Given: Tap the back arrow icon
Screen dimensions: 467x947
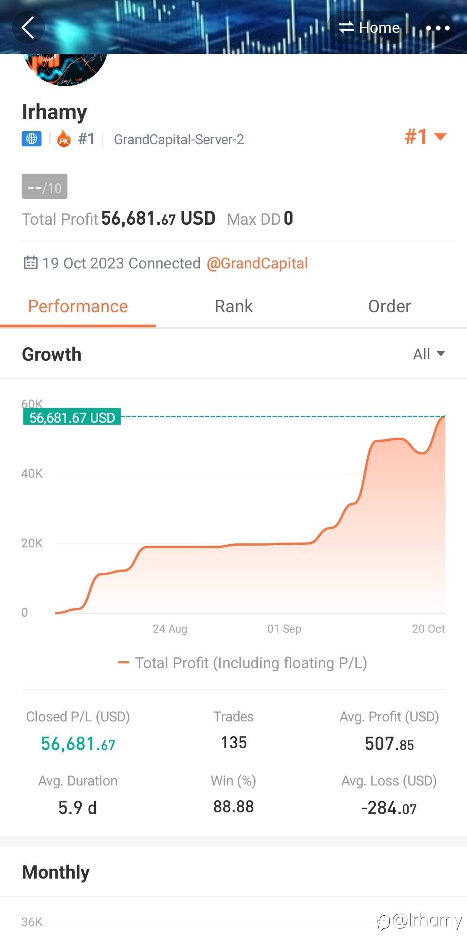Looking at the screenshot, I should (28, 28).
